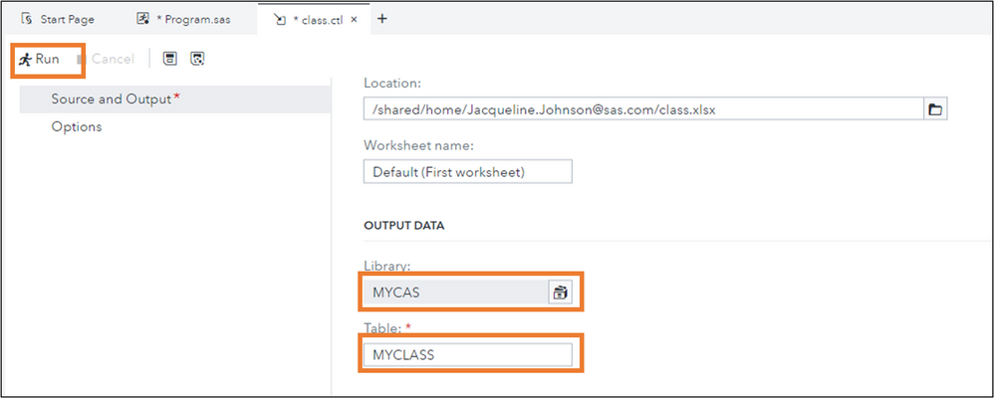
Task: Click the Start Page tab's icon
Action: click(27, 19)
